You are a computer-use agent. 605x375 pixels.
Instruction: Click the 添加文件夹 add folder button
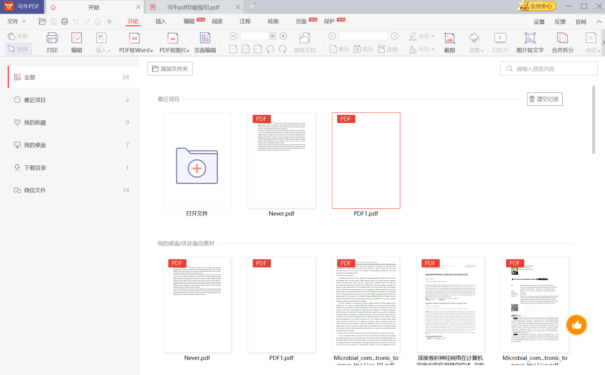click(x=170, y=69)
